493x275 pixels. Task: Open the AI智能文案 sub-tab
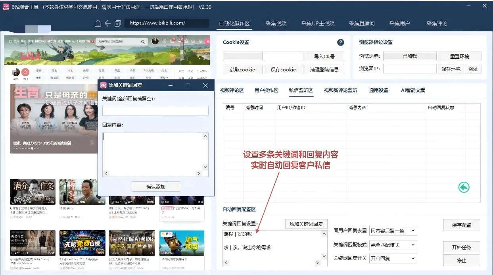(x=412, y=90)
